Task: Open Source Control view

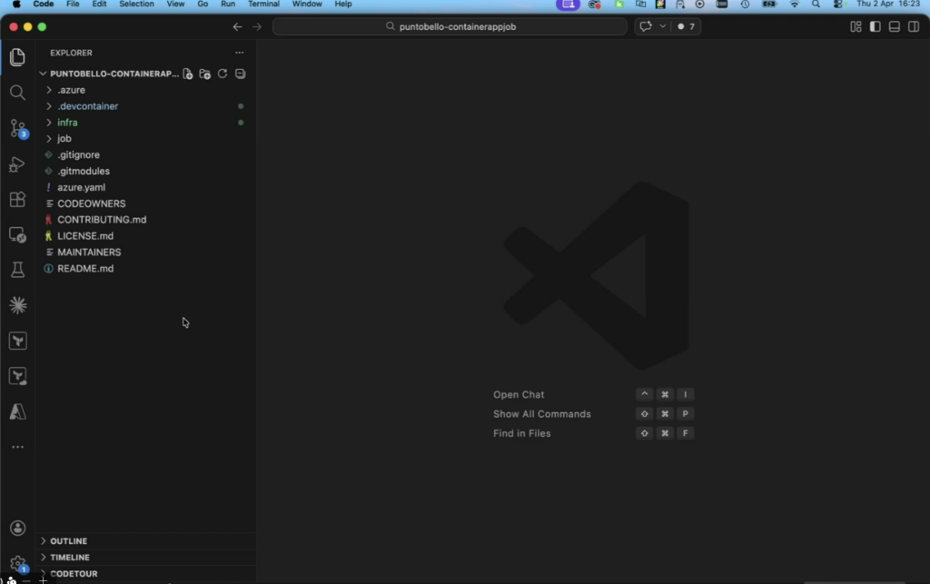Action: click(x=17, y=128)
